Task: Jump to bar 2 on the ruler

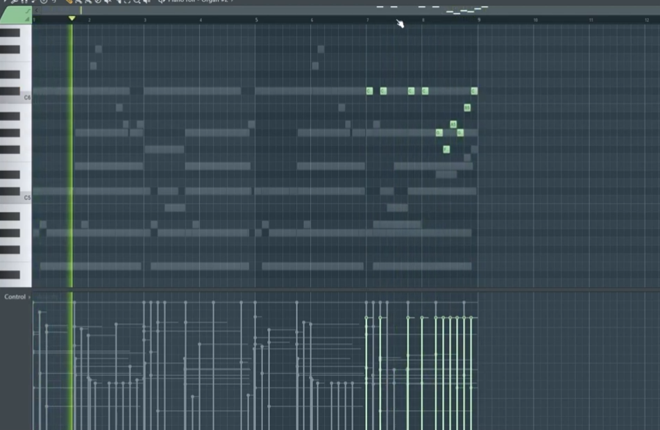Action: click(90, 19)
